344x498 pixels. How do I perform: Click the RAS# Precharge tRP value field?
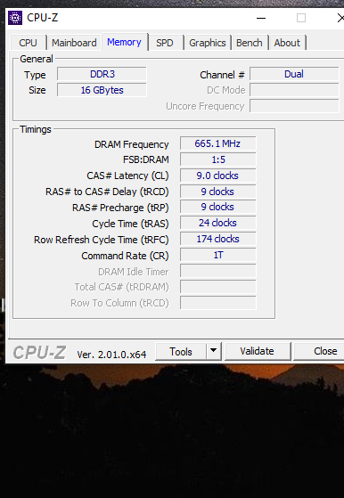(218, 207)
